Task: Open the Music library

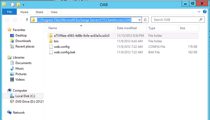Action: [20, 68]
